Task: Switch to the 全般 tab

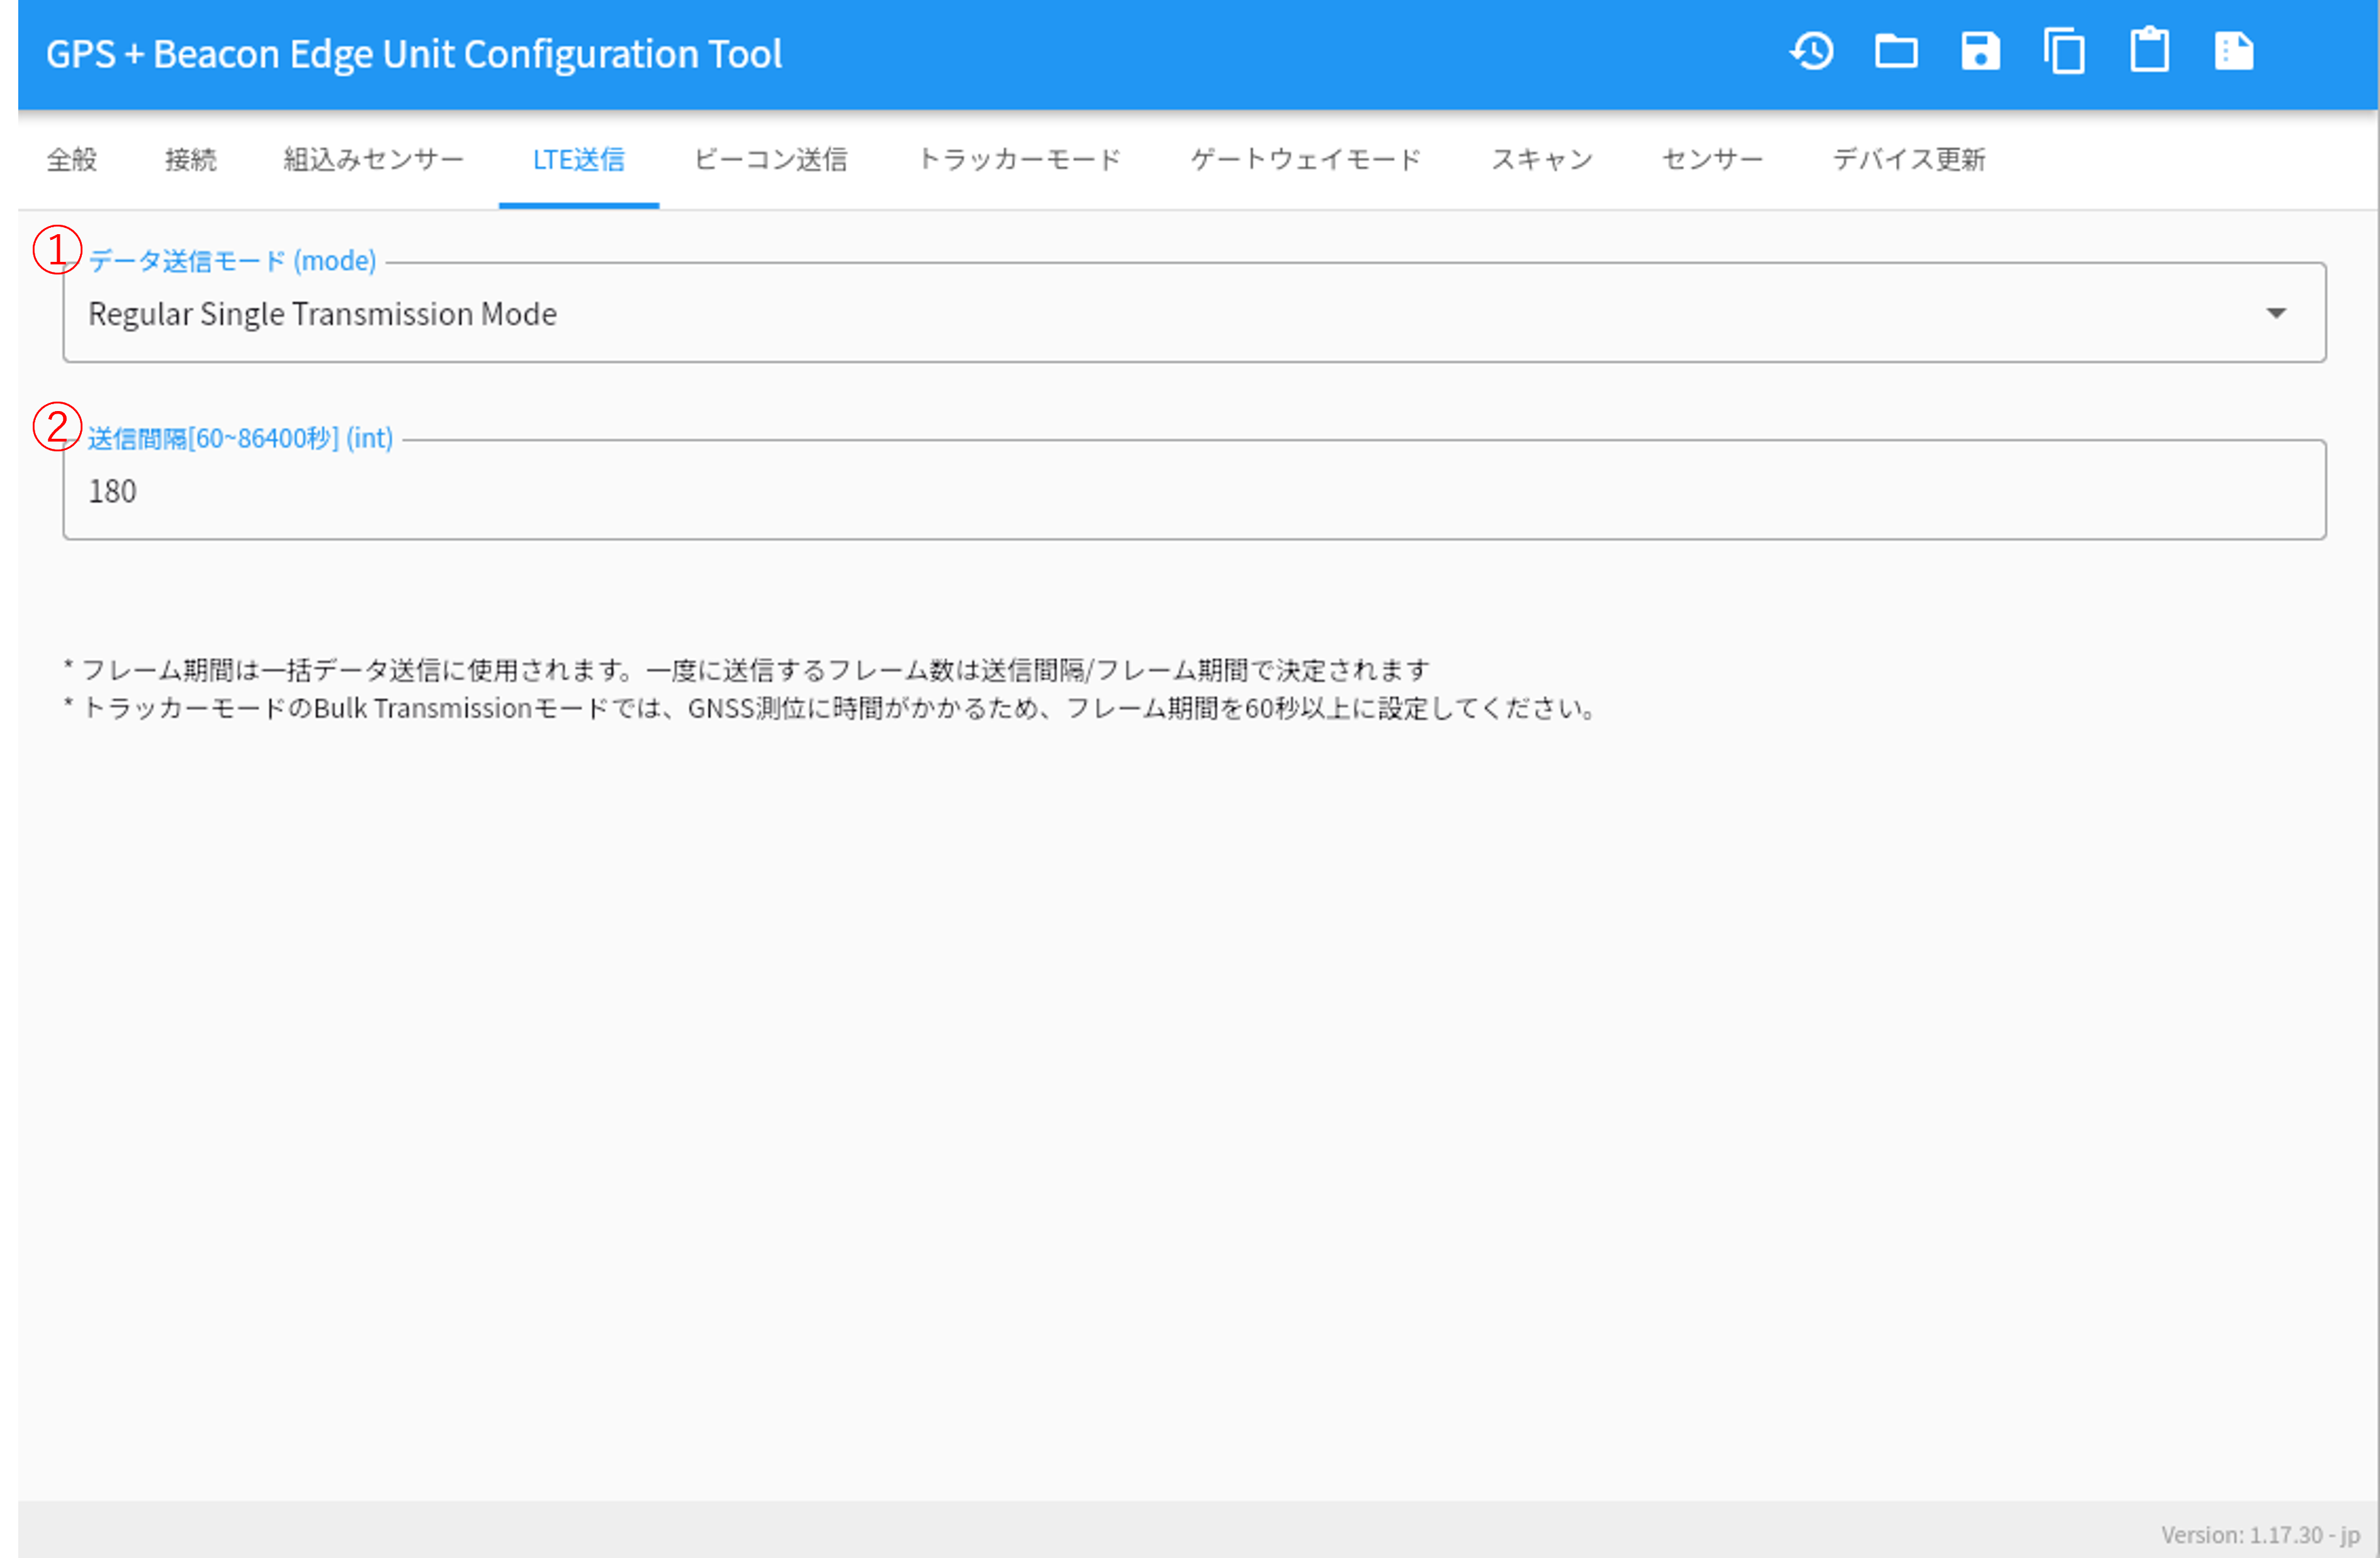Action: pyautogui.click(x=72, y=160)
